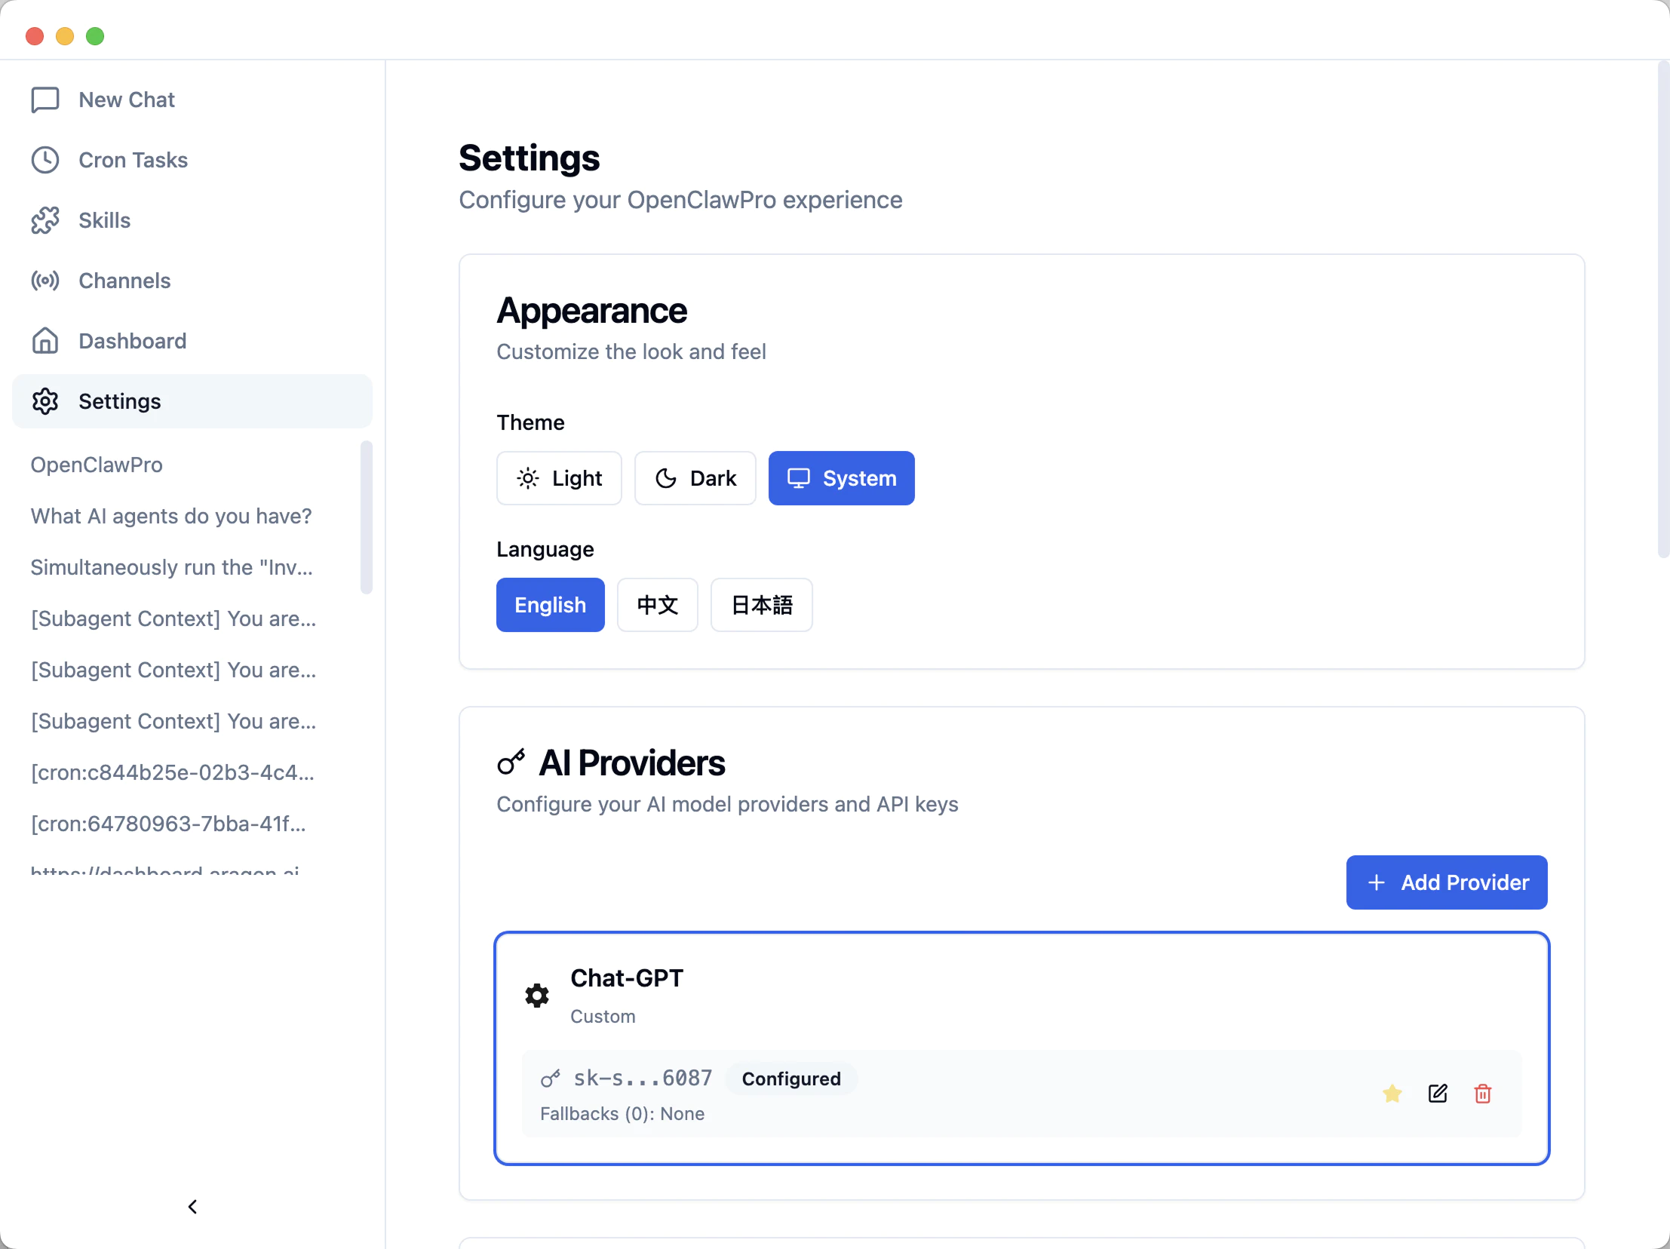Open the edit pencil for Chat-GPT provider
This screenshot has width=1670, height=1249.
(x=1438, y=1094)
